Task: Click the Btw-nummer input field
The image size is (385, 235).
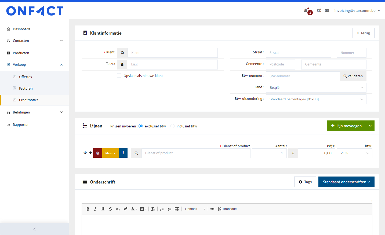Action: click(x=303, y=76)
